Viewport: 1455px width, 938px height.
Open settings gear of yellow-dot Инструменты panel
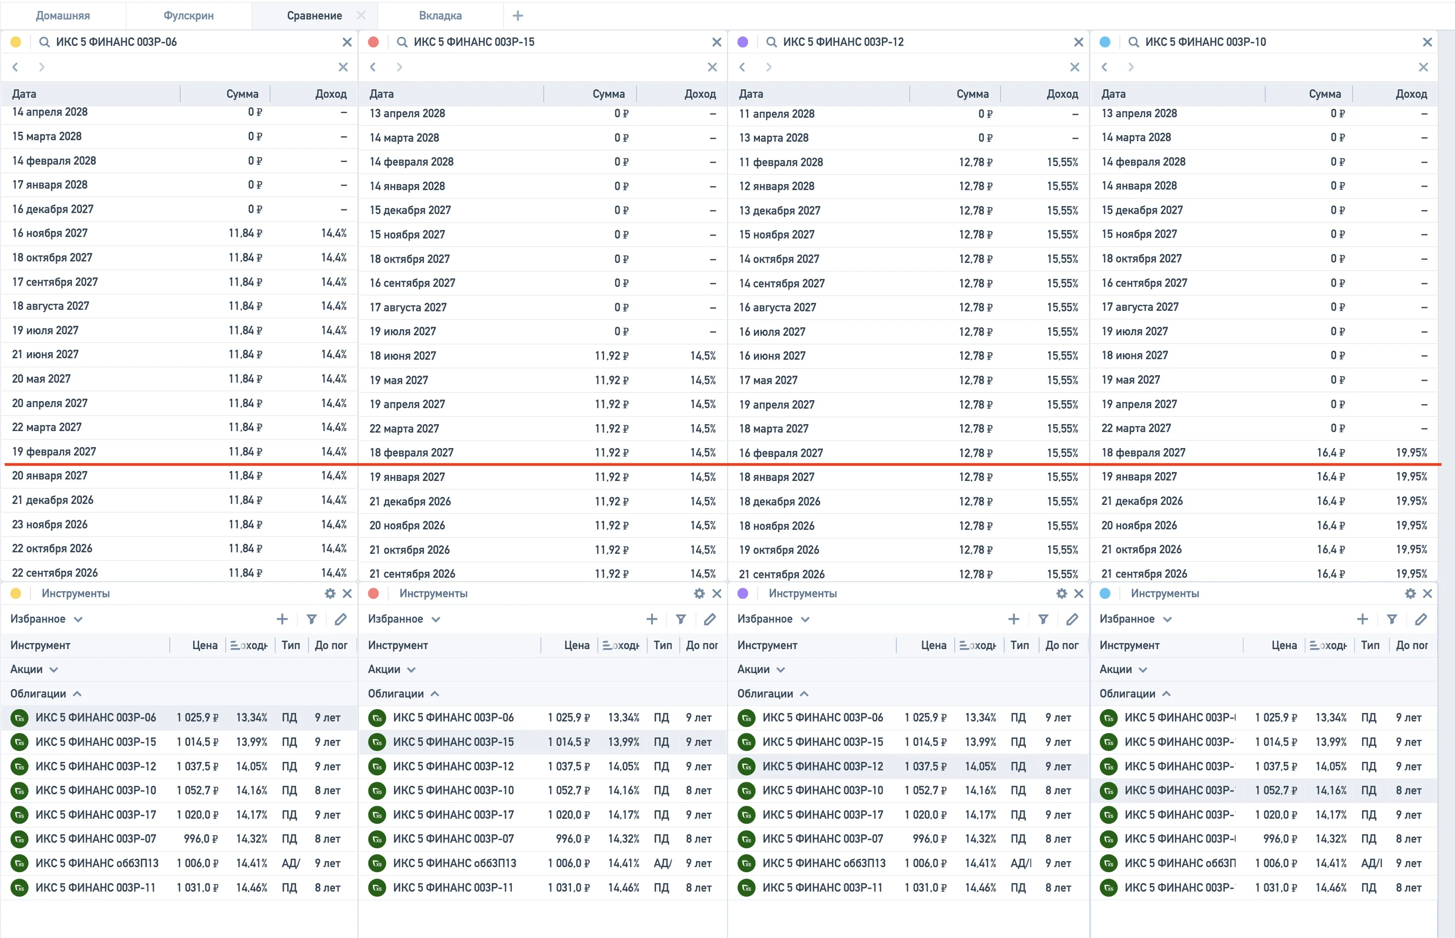[331, 593]
